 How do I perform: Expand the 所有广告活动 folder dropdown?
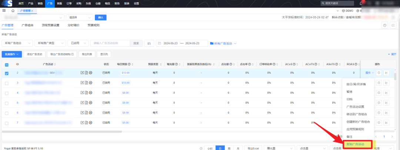[223, 43]
